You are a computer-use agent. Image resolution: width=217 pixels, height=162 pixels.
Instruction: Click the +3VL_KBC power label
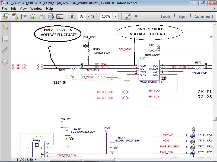tap(89, 37)
